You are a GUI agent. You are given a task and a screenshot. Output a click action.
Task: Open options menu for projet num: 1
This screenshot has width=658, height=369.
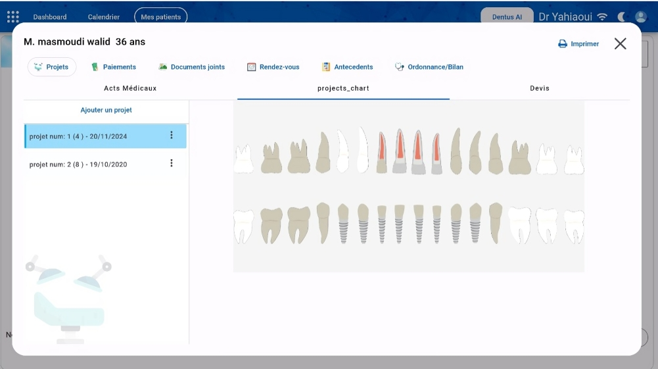[x=172, y=135]
